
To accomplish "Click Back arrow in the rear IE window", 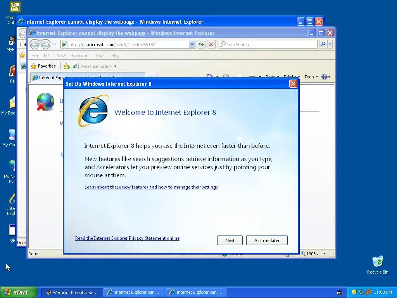I will pyautogui.click(x=23, y=33).
